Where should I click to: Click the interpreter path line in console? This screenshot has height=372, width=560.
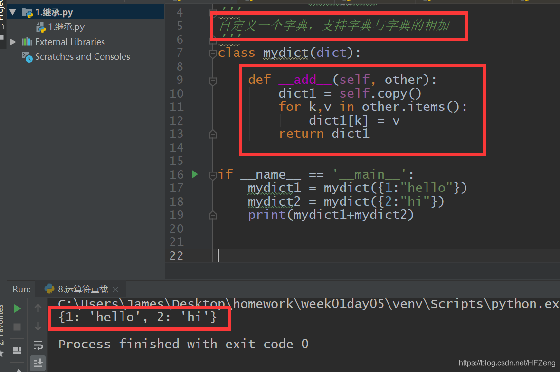[309, 304]
